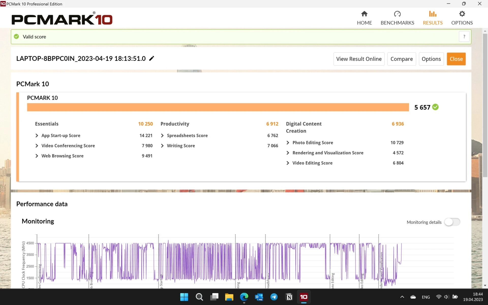488x305 pixels.
Task: Expand Web Browsing Score details
Action: (x=37, y=156)
